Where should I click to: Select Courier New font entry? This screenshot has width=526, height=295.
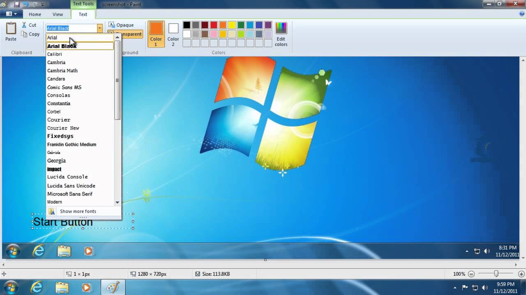coord(80,128)
